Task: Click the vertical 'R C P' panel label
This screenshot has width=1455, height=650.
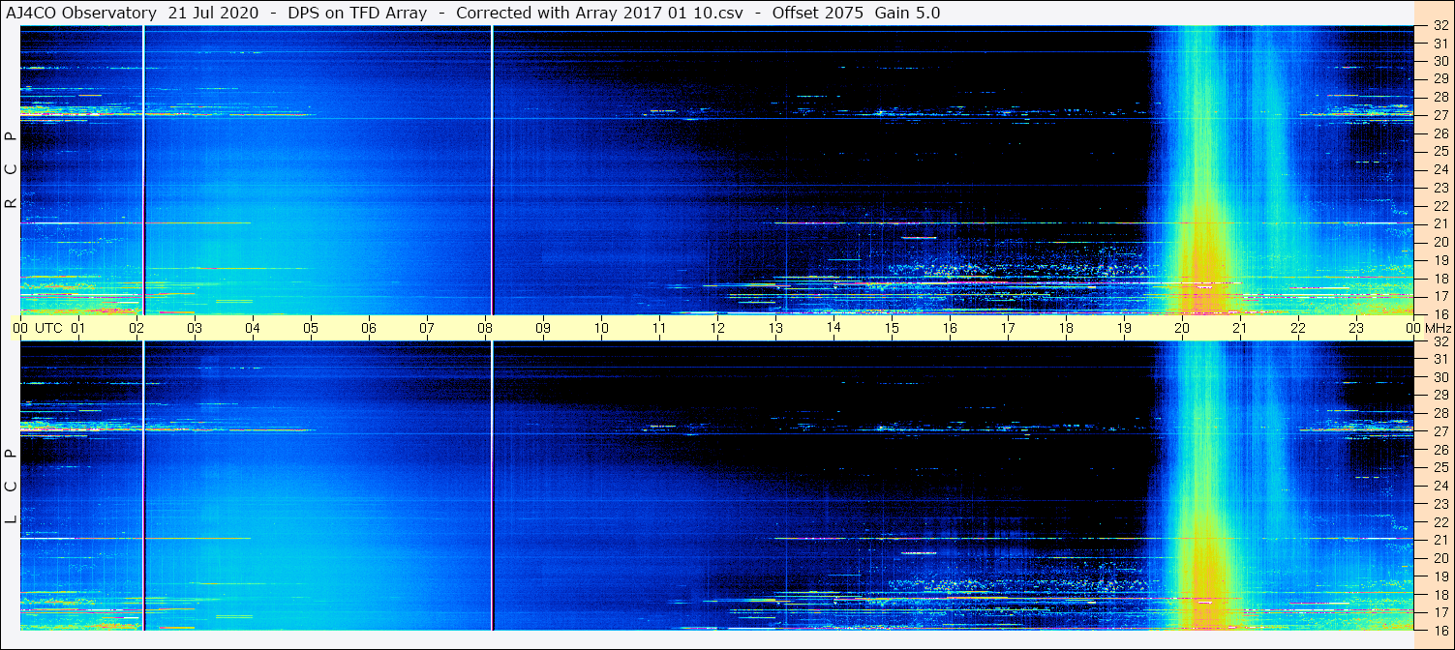Action: pos(11,170)
